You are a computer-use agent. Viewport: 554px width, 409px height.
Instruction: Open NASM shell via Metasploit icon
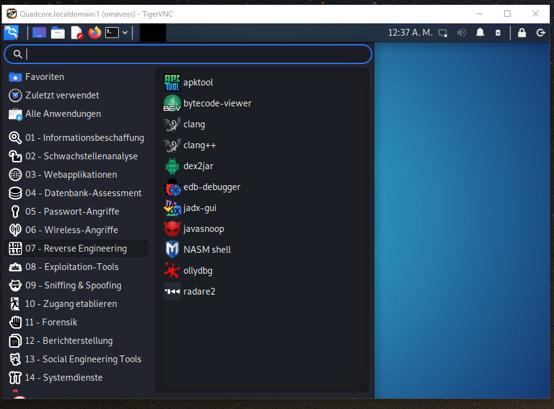point(172,250)
